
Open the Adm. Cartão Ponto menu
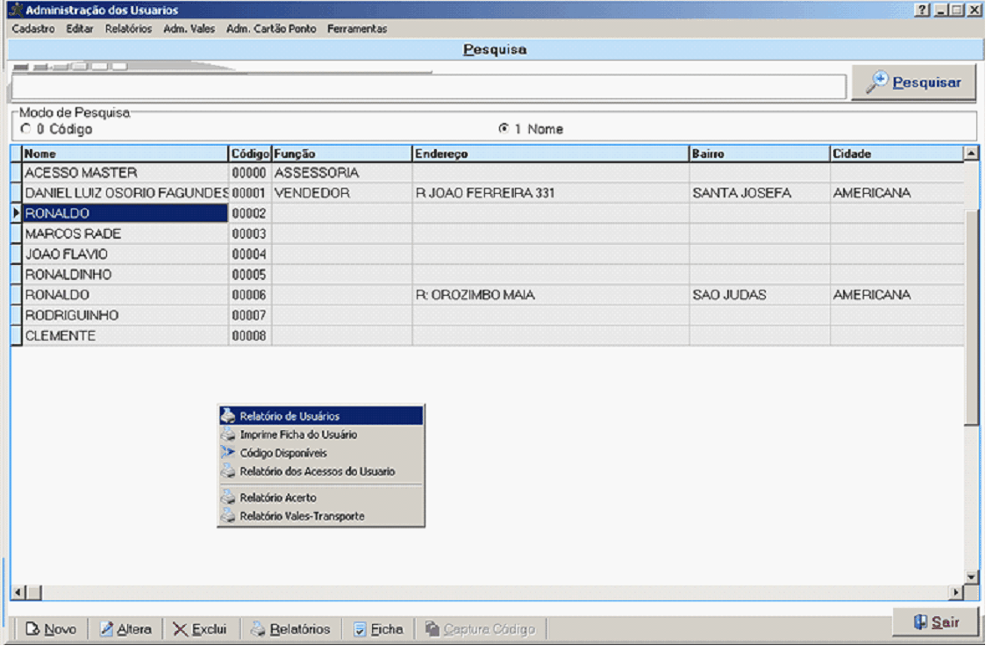tap(270, 29)
